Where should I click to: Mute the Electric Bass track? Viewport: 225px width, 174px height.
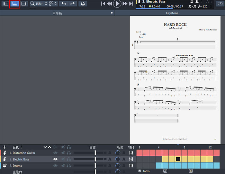pos(62,159)
